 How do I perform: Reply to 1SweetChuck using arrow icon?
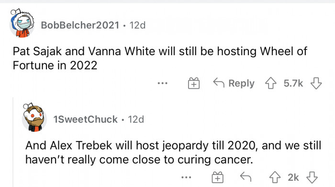(x=246, y=177)
